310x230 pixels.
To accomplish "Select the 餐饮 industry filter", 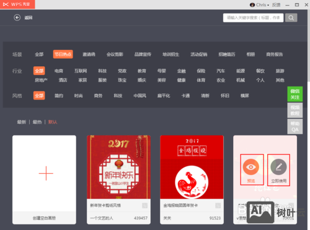I will pos(260,71).
